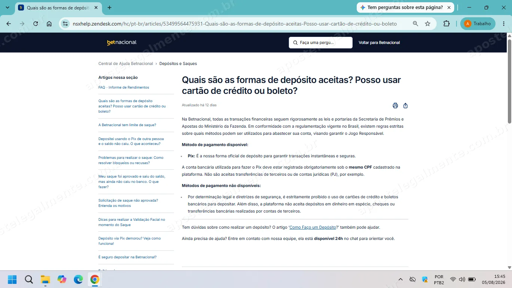Open 'Dicas para realizar a Validação Facial' article

[132, 222]
